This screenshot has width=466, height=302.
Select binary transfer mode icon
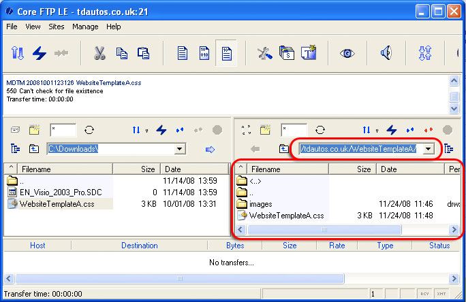[x=204, y=54]
